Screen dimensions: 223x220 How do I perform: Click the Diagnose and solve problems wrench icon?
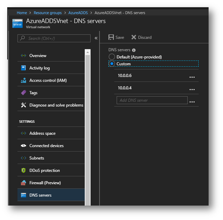(23, 105)
